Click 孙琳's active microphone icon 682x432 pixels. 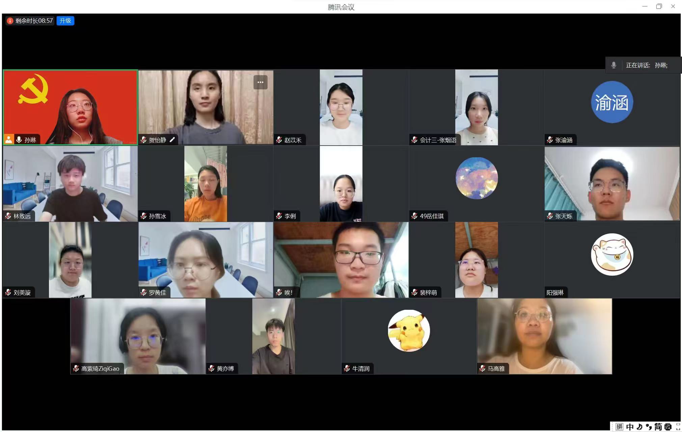[x=19, y=139]
